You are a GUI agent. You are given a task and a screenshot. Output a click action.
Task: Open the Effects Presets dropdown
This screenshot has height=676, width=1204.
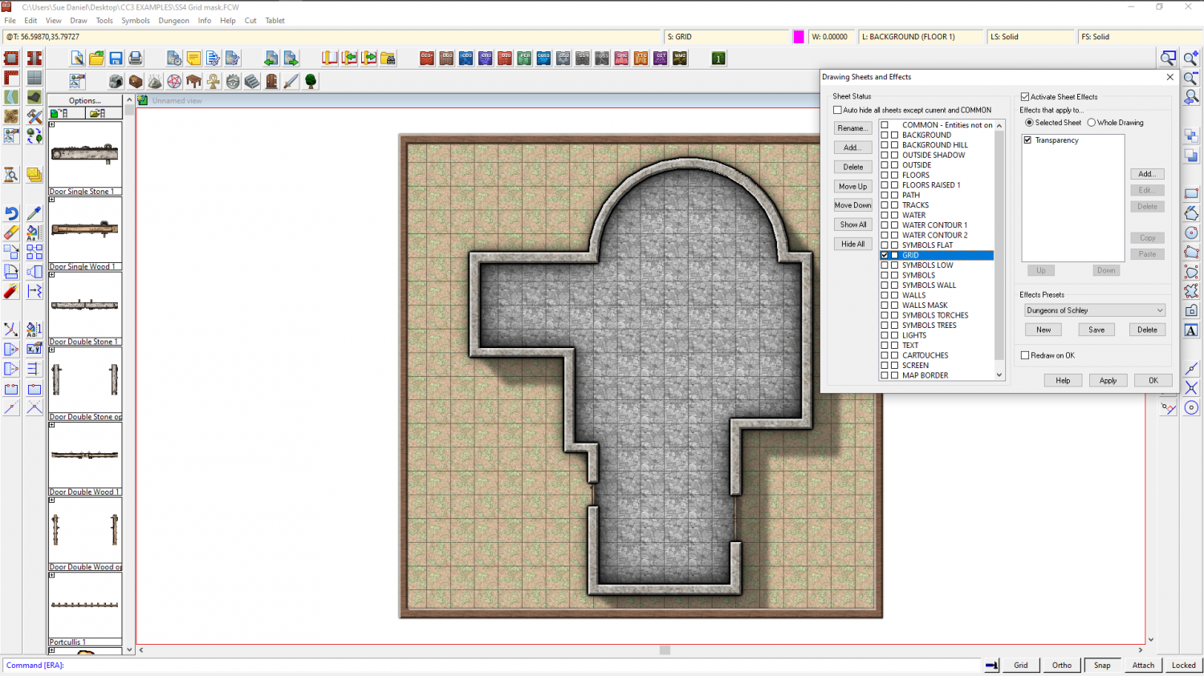point(1095,310)
